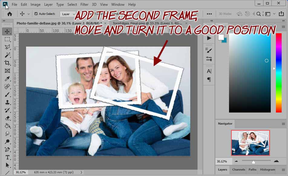Expand the workspace switcher arrow
Viewport: 288px width, 176px height.
click(x=274, y=14)
